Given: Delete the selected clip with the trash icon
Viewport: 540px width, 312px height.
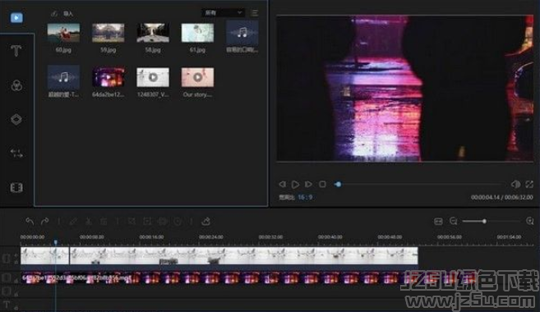Looking at the screenshot, I should 104,221.
